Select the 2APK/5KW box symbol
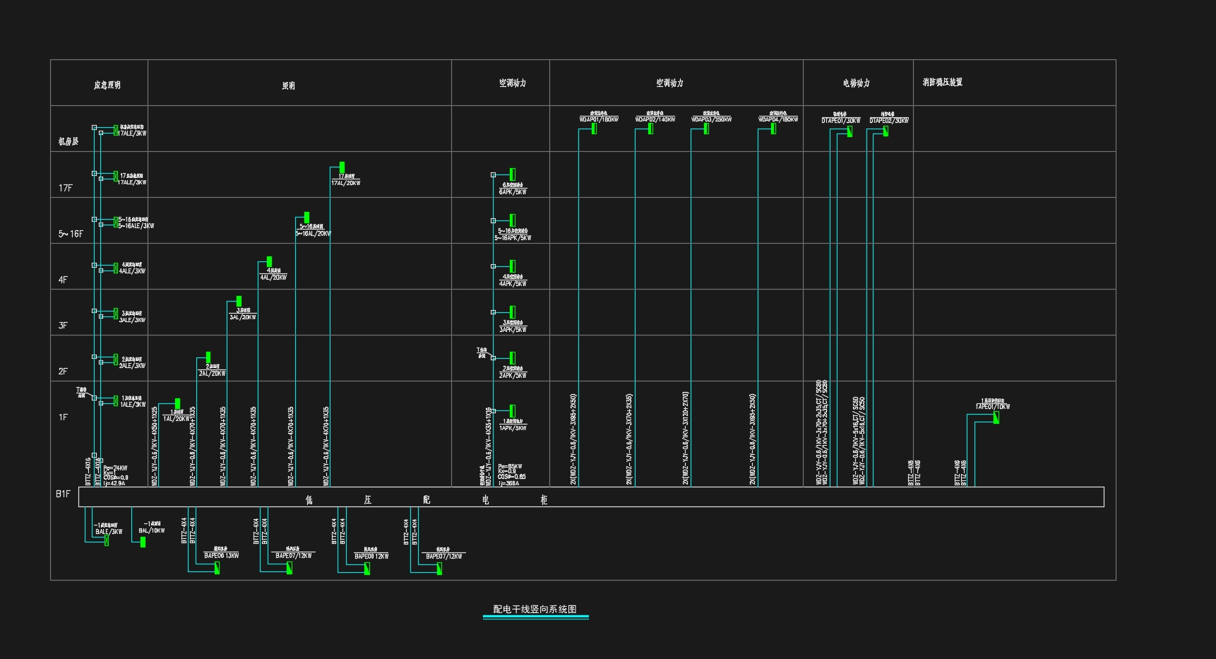Screen dimensions: 1216x659 pyautogui.click(x=513, y=357)
